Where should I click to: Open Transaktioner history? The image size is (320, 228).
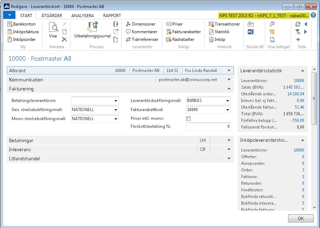pyautogui.click(x=224, y=24)
